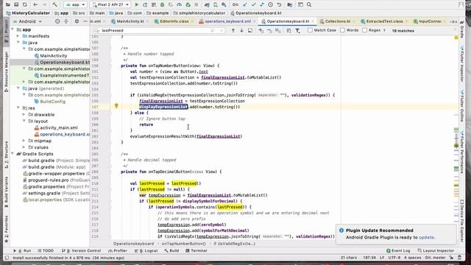The height and width of the screenshot is (265, 471).
Task: Click the Profile app gauge icon
Action: (x=180, y=4)
